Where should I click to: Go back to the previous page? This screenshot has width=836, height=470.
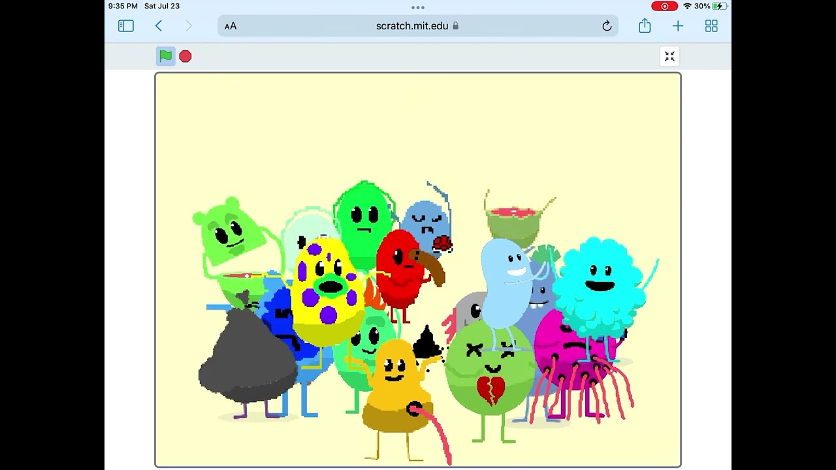click(159, 26)
